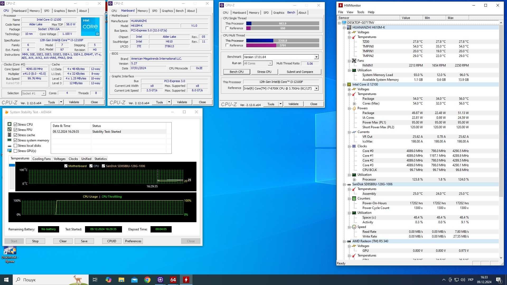Screen dimensions: 507x285
Task: Click the Stress cache icon in AIDA64
Action: pyautogui.click(x=10, y=135)
